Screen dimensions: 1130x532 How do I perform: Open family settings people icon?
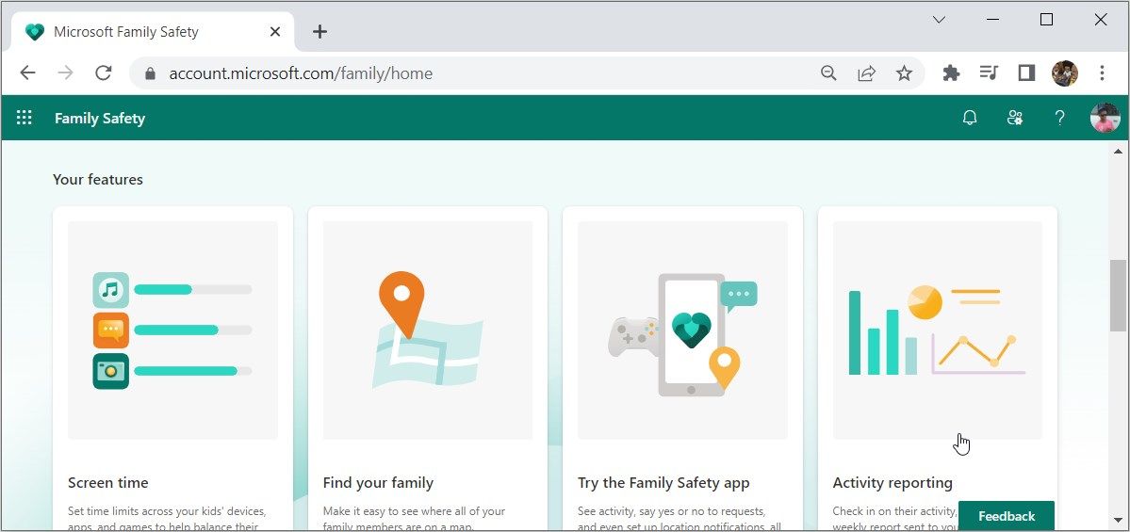coord(1015,118)
